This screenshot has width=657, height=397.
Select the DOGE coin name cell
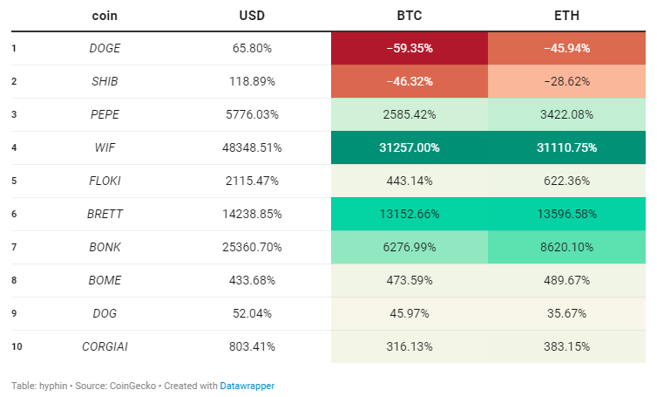105,49
